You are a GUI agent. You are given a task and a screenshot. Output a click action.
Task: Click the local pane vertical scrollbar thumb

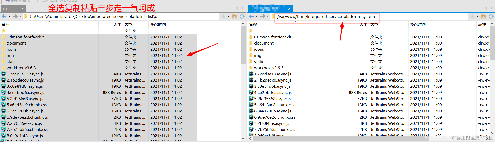coord(243,45)
